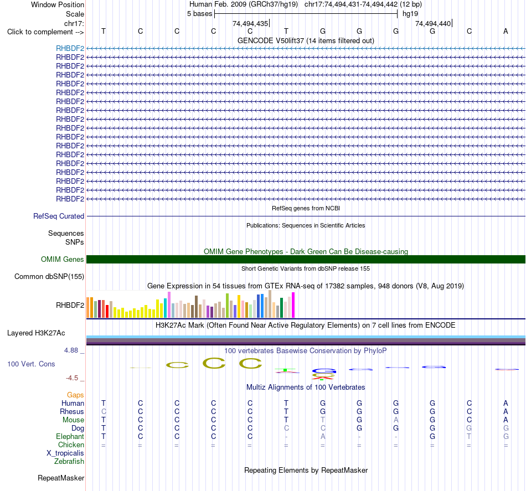Image resolution: width=526 pixels, height=491 pixels.
Task: Click the 74,494,440 position marker
Action: (x=433, y=23)
